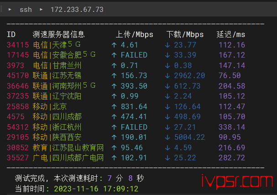Viewport: 277px width, 195px height.
Task: Click download value 23.77
Action: pyautogui.click(x=185, y=45)
